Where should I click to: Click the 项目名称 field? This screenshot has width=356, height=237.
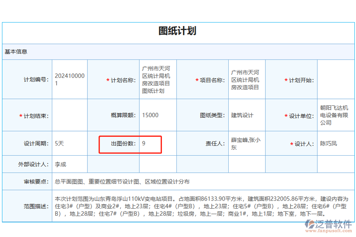click(x=246, y=79)
